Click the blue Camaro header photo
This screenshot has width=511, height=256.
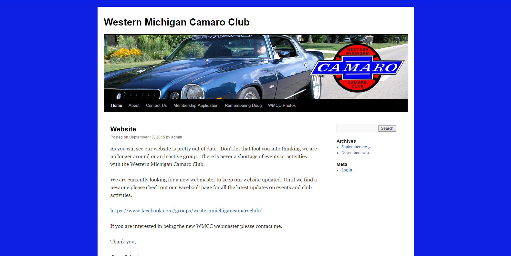pos(207,67)
